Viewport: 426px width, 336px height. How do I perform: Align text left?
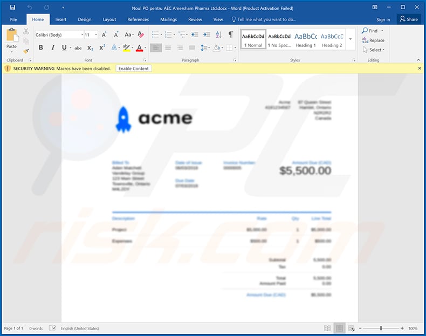coord(156,48)
